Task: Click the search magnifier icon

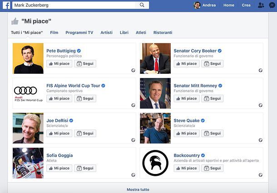Action: [x=142, y=5]
